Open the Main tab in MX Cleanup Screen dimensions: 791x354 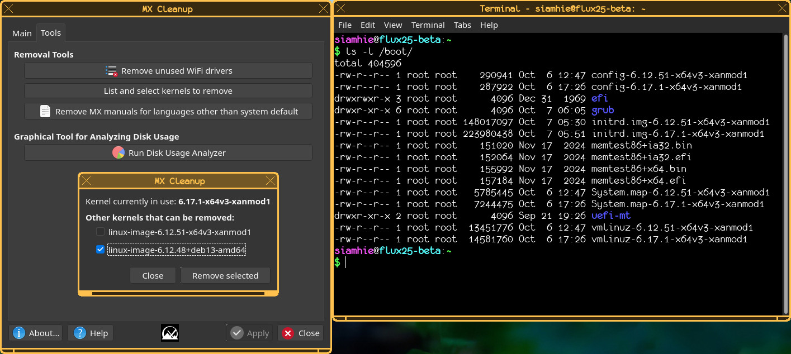(22, 33)
